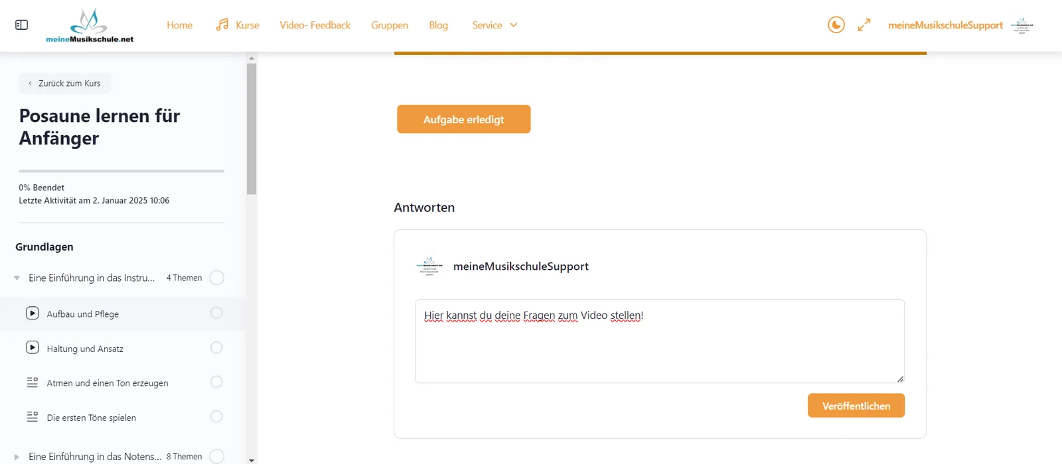
Task: Click the Aufgabe erledigt button
Action: [464, 119]
